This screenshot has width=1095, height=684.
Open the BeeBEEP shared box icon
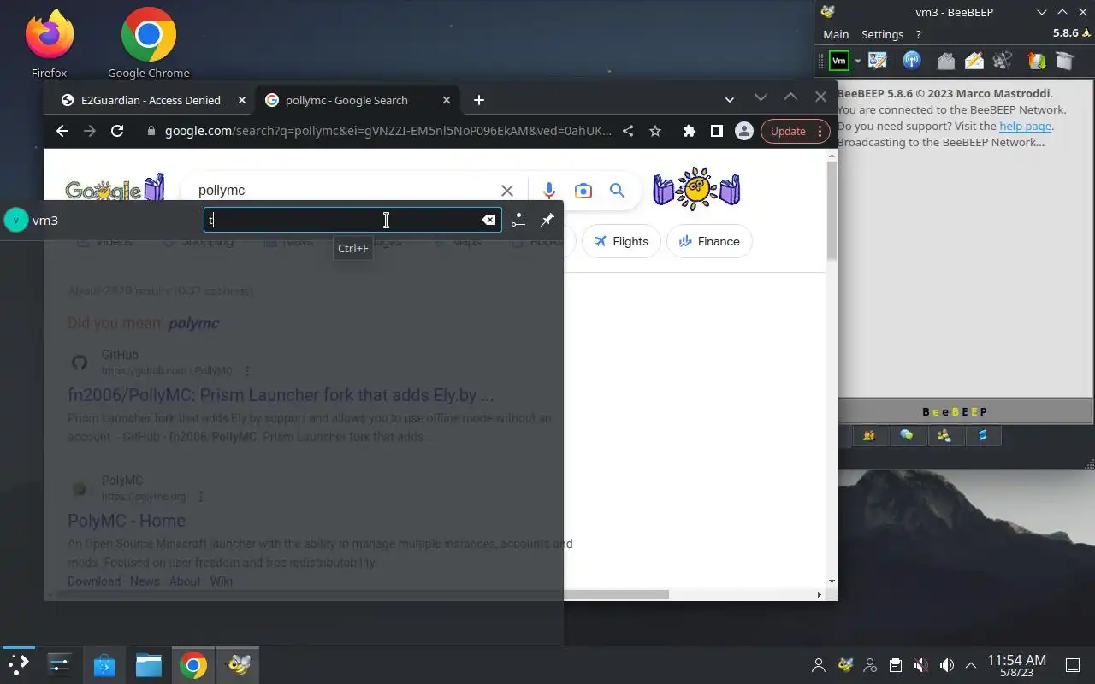click(x=1064, y=61)
